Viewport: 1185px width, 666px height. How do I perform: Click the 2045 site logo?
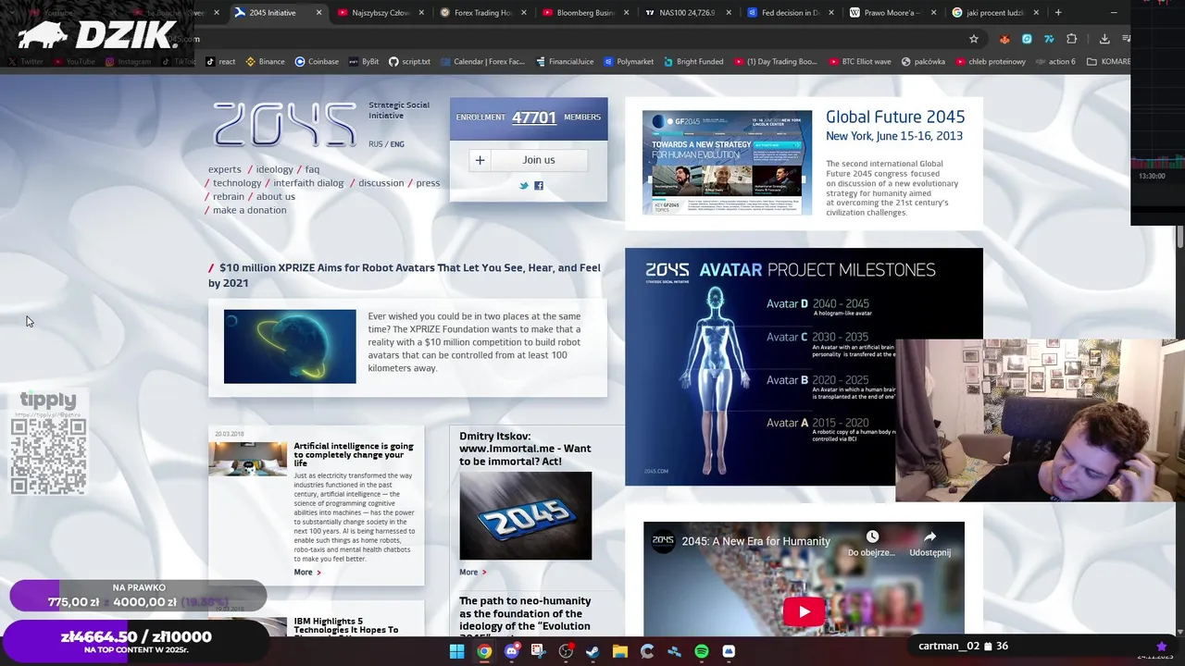pos(284,124)
